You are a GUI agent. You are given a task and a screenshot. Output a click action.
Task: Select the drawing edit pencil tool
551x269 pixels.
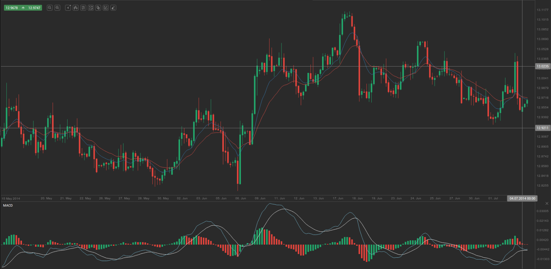[x=106, y=8]
